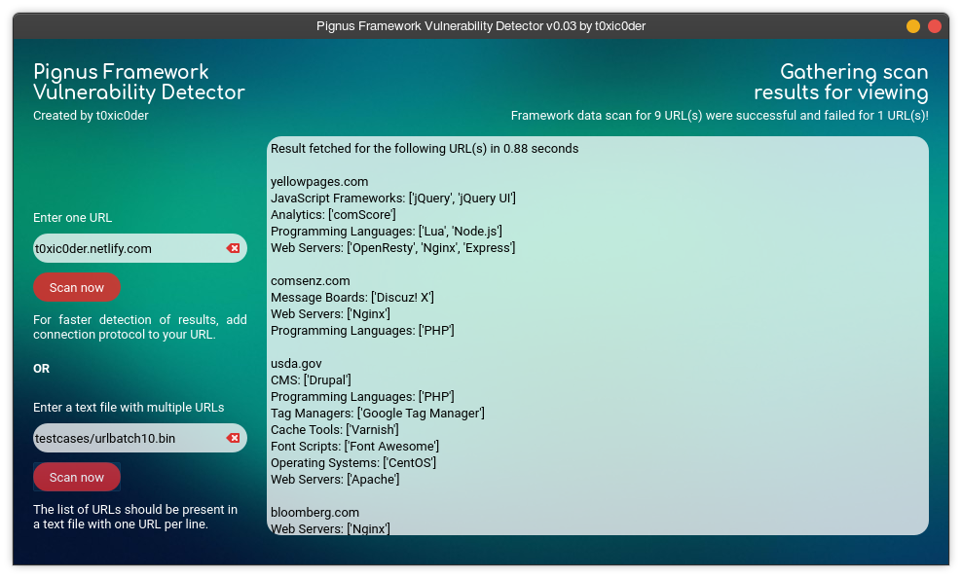Click the 'Enter one URL' label
Image resolution: width=962 pixels, height=578 pixels.
click(72, 218)
